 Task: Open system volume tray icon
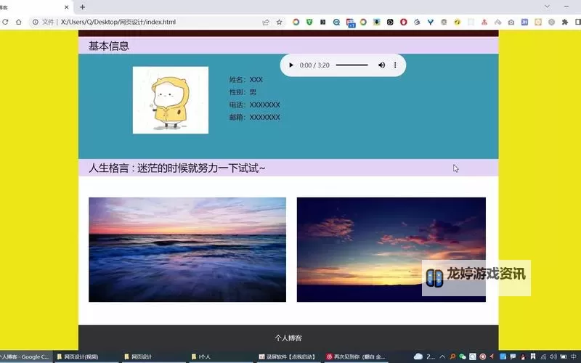tap(553, 356)
